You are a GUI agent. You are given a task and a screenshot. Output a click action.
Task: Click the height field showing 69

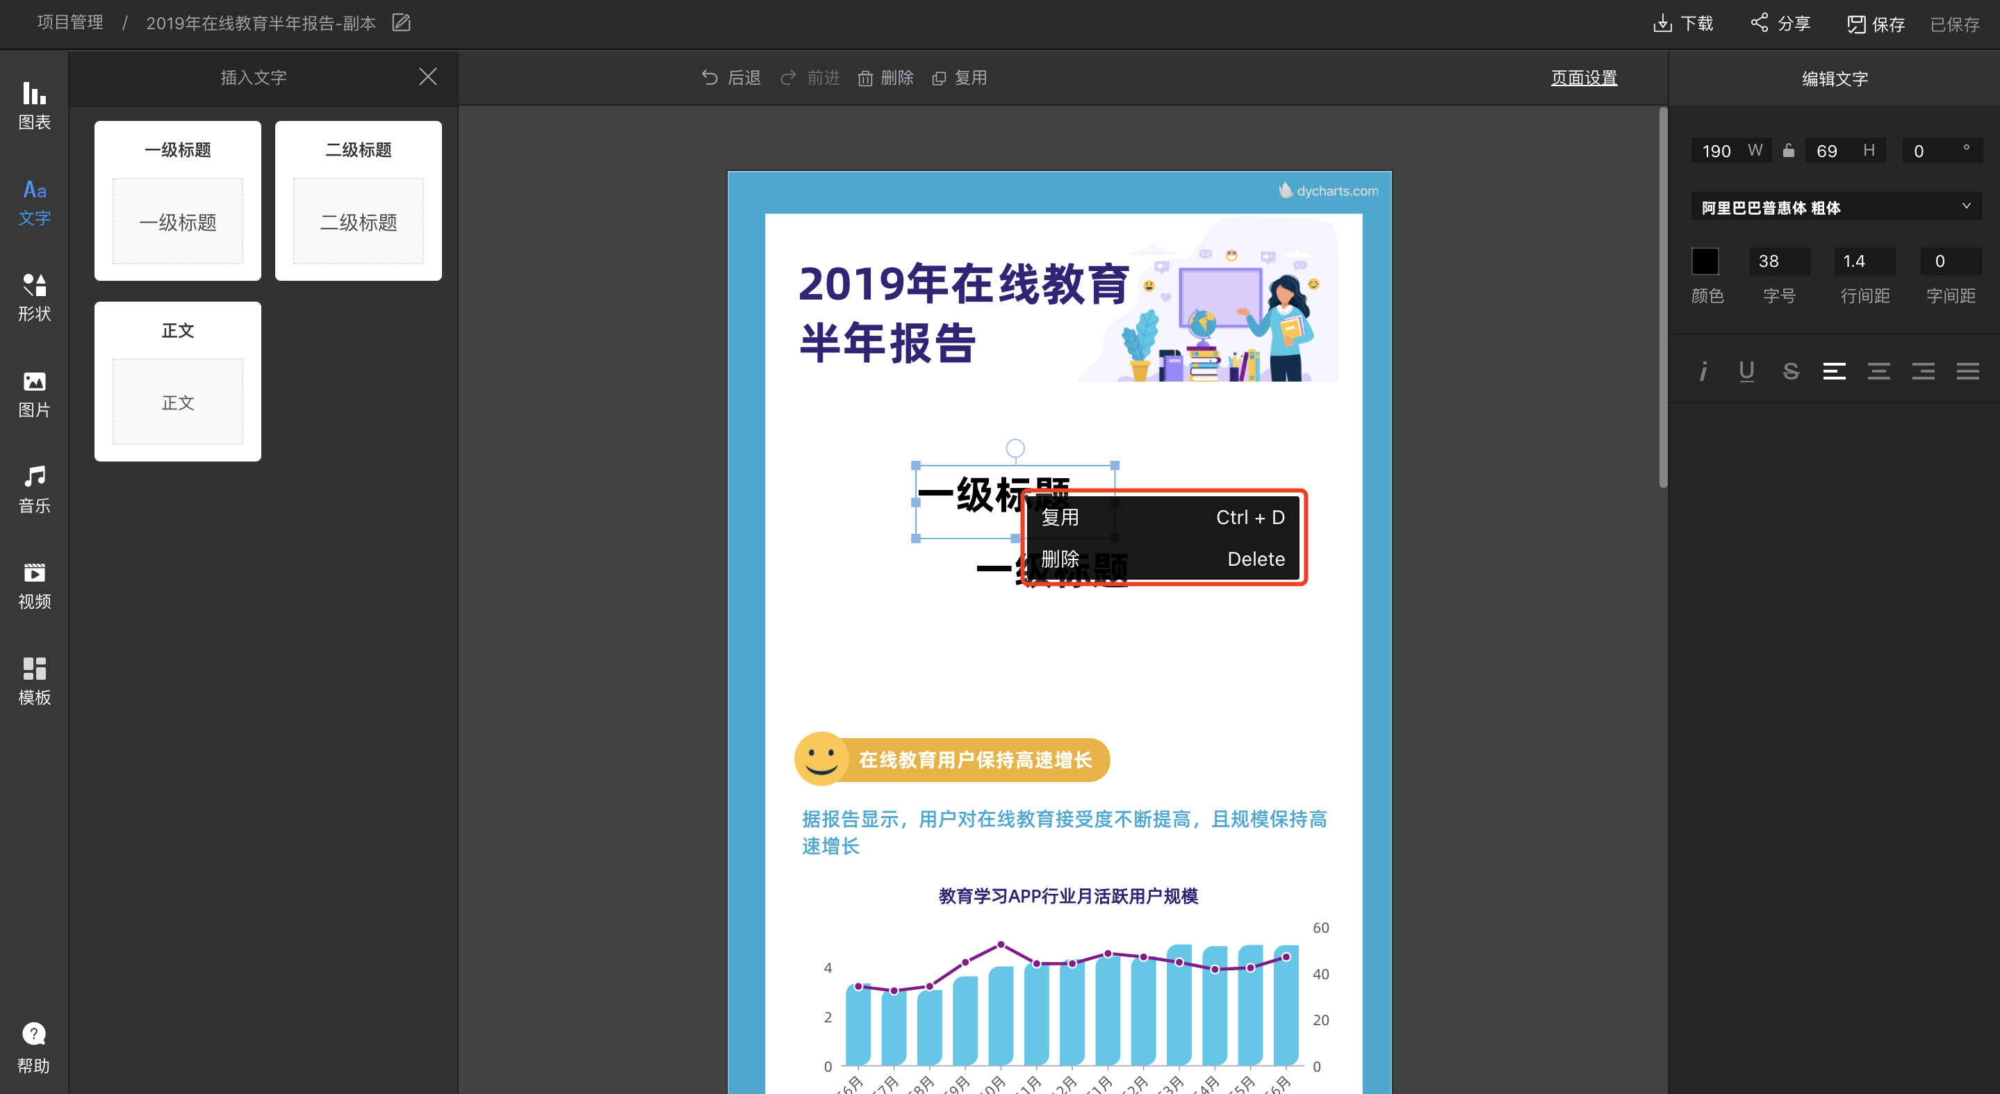point(1845,150)
